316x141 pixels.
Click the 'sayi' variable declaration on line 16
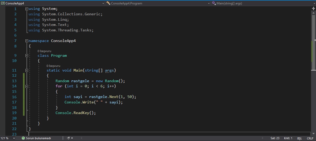[78, 97]
